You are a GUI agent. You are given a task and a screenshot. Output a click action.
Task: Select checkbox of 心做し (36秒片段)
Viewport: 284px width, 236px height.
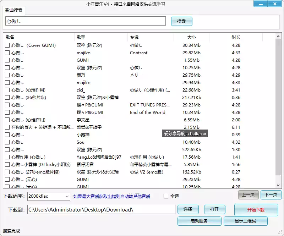(x=7, y=98)
